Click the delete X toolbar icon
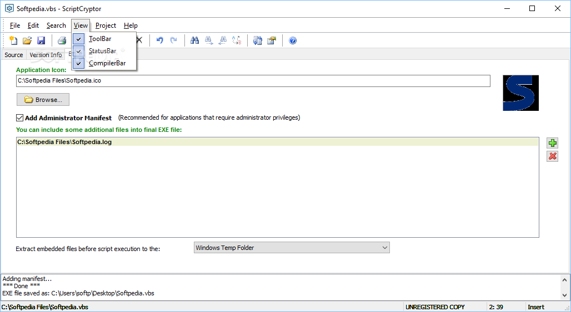This screenshot has height=312, width=571. (x=139, y=40)
